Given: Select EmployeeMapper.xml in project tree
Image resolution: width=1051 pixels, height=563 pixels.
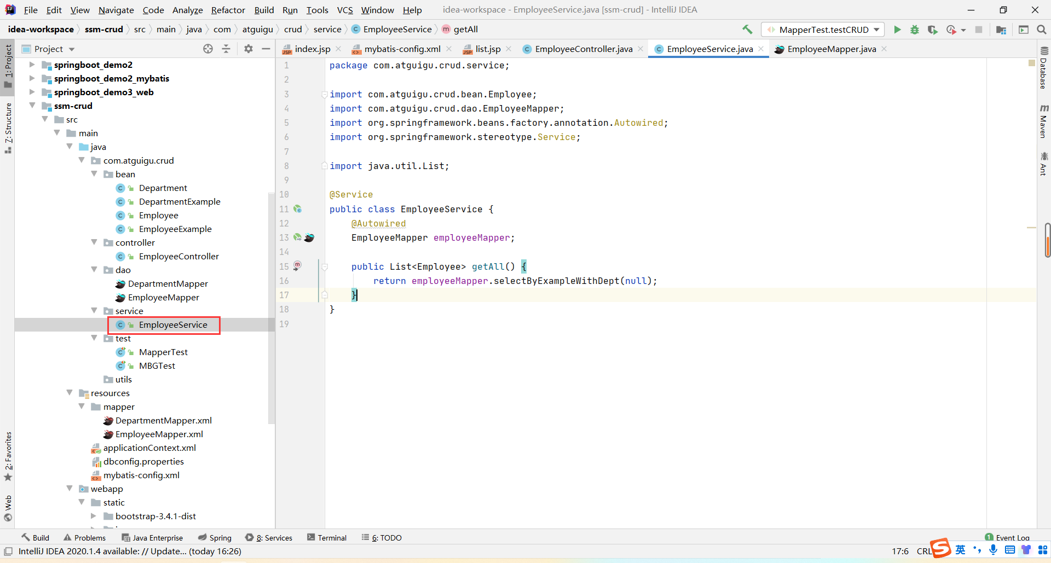Looking at the screenshot, I should (153, 434).
